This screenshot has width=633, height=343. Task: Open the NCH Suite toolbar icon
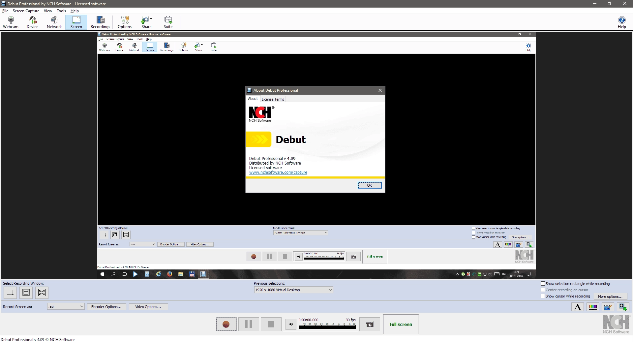pyautogui.click(x=168, y=22)
